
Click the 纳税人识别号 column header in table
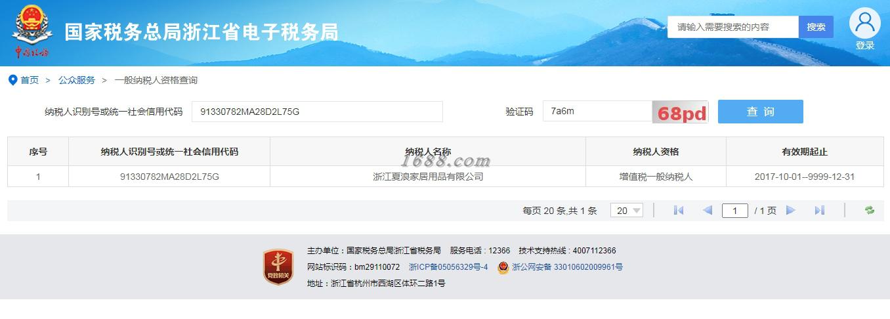(169, 152)
